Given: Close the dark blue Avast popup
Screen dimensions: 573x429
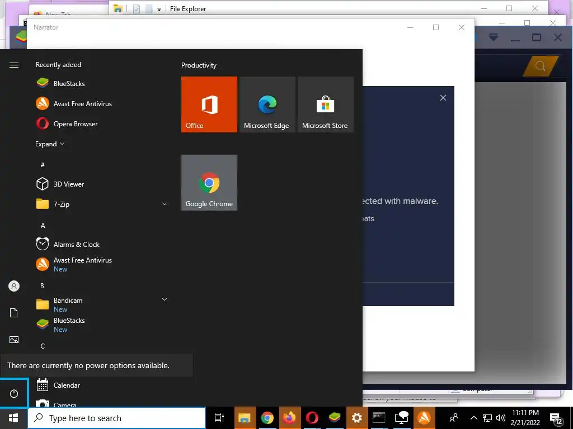Looking at the screenshot, I should (443, 98).
